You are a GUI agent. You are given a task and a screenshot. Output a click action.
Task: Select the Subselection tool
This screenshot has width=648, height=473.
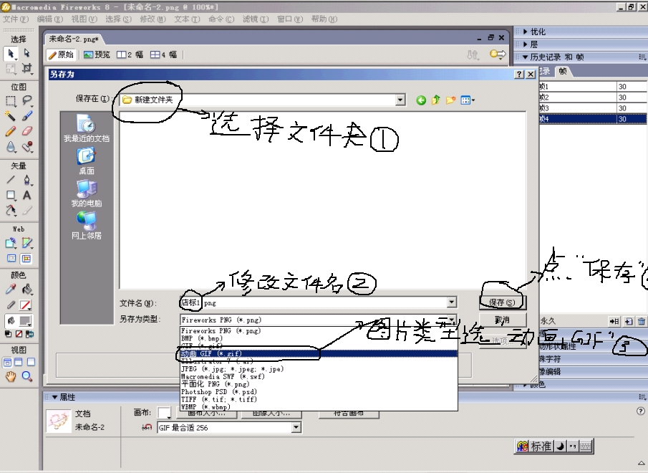pos(27,53)
